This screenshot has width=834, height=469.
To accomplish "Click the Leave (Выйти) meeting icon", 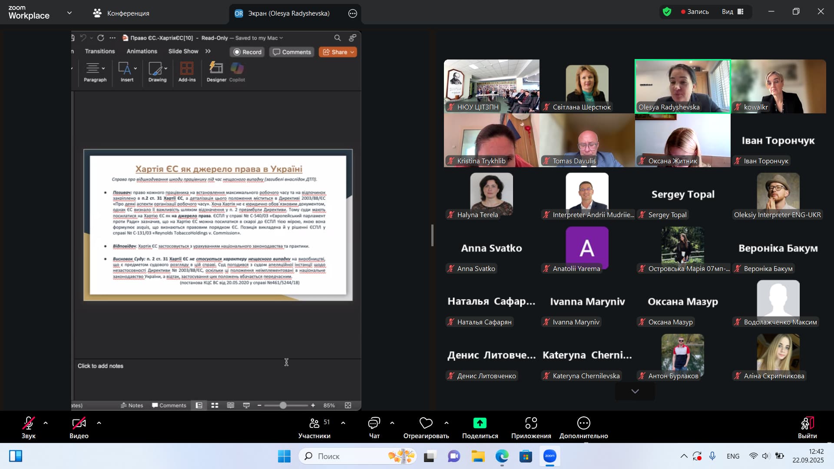I will coord(807,423).
